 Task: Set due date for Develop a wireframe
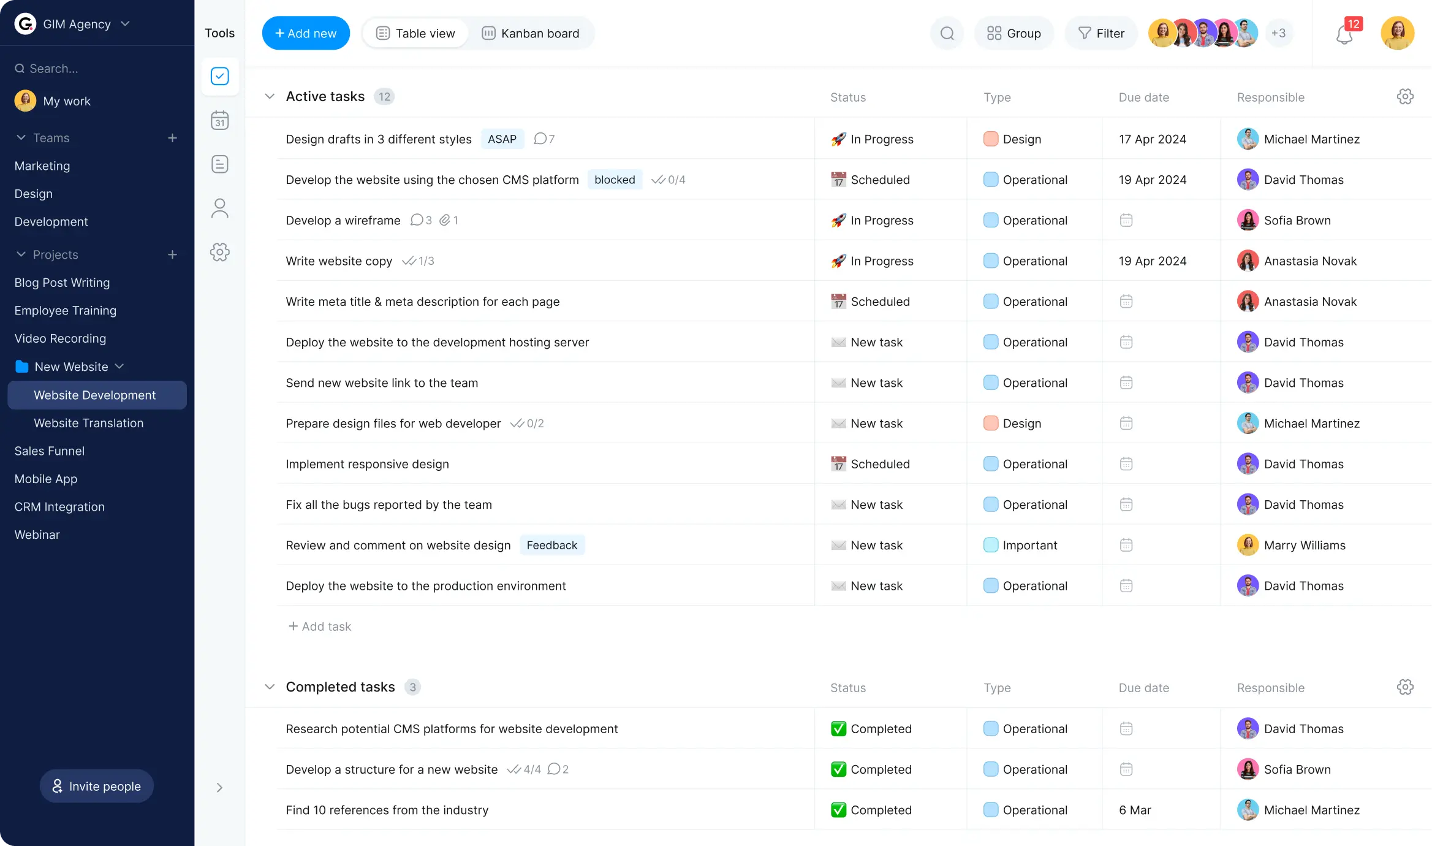coord(1126,220)
